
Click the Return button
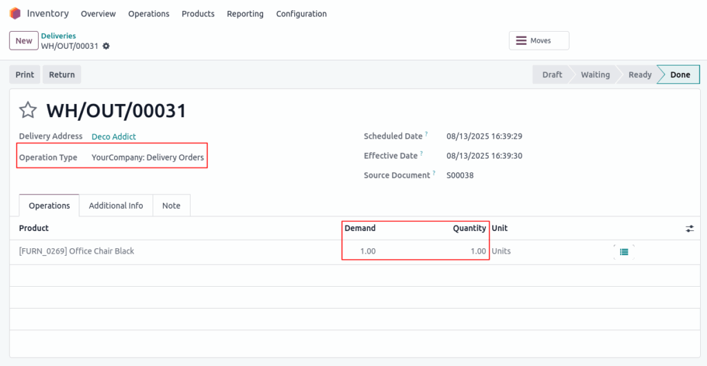pos(61,74)
